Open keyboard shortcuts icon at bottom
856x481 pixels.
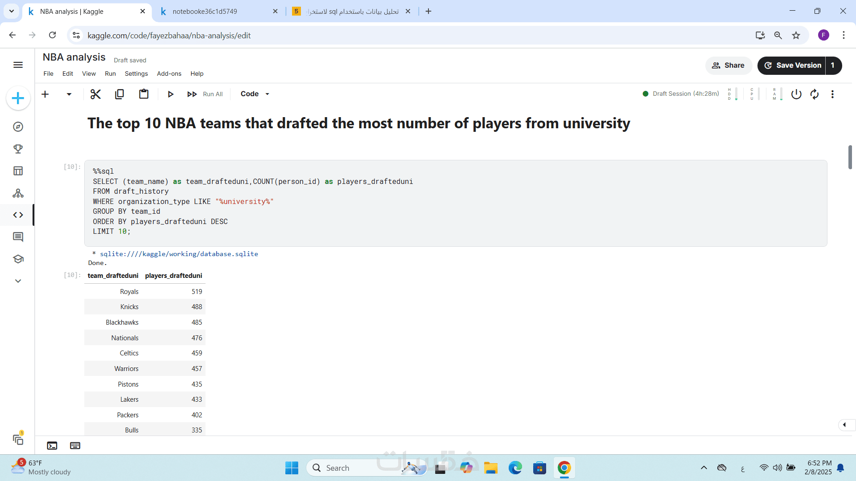[75, 446]
